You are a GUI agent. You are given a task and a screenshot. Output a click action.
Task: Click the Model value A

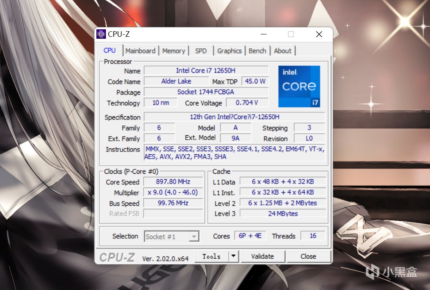coord(236,127)
